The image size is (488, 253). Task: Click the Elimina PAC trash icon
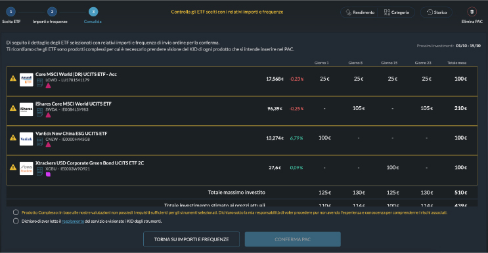click(x=472, y=12)
